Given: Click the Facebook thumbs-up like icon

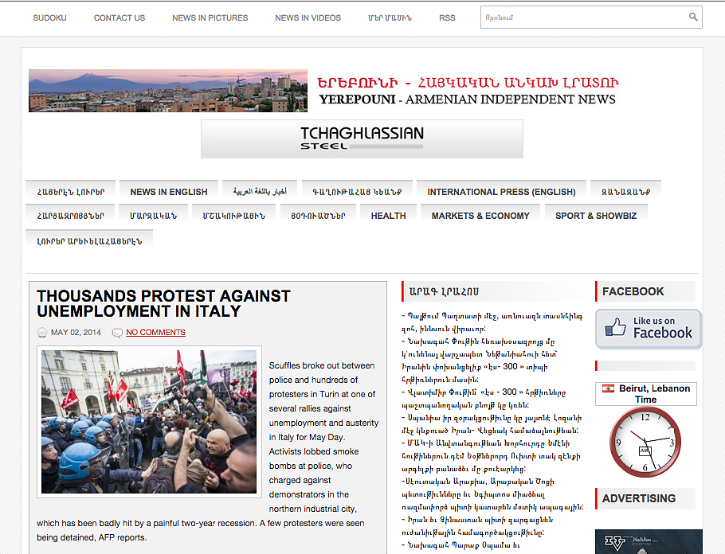Looking at the screenshot, I should tap(615, 326).
